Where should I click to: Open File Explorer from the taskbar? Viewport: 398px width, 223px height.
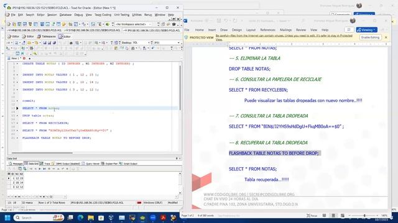(91, 217)
